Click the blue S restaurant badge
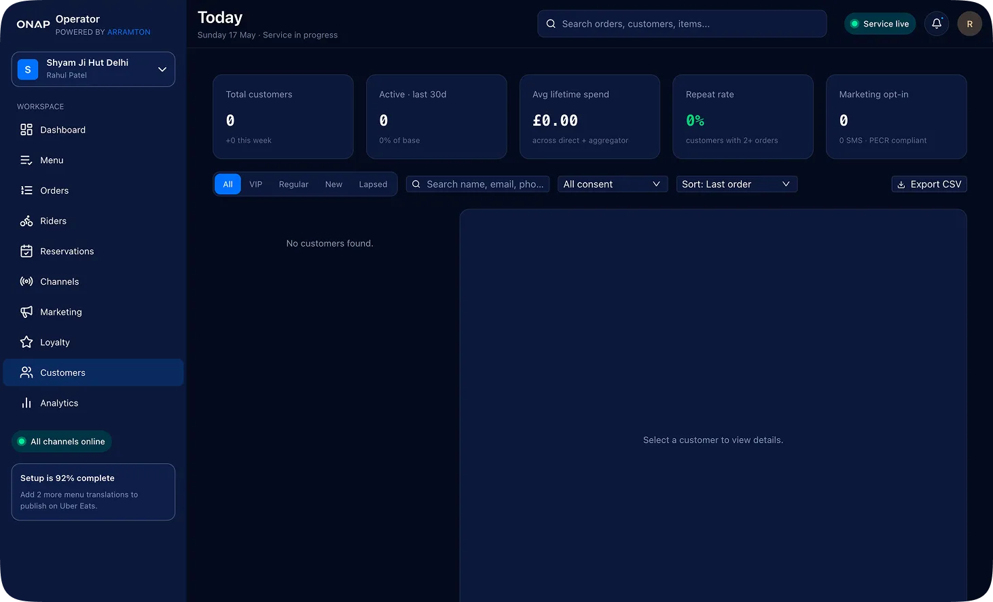 (x=28, y=69)
